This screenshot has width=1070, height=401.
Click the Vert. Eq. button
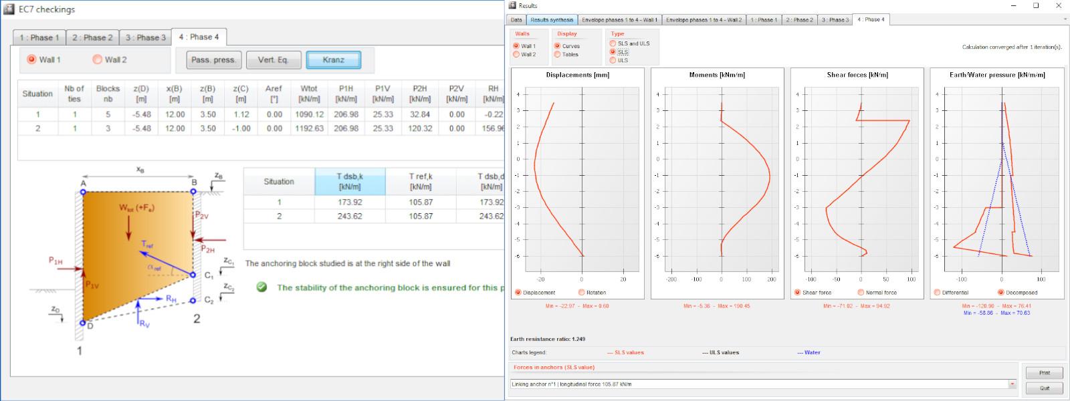tap(274, 59)
